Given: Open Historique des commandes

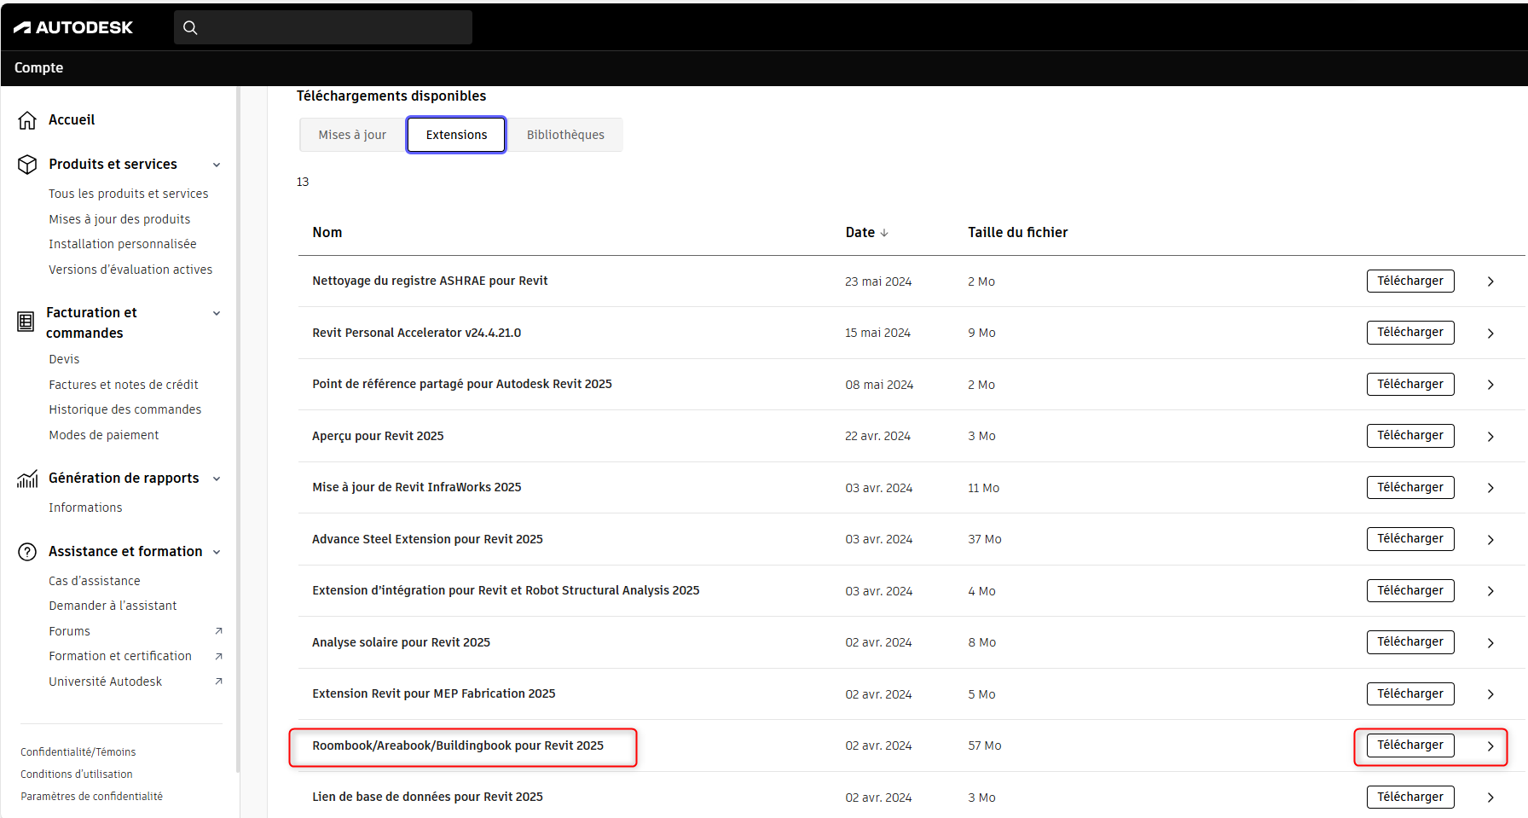Looking at the screenshot, I should (x=125, y=409).
